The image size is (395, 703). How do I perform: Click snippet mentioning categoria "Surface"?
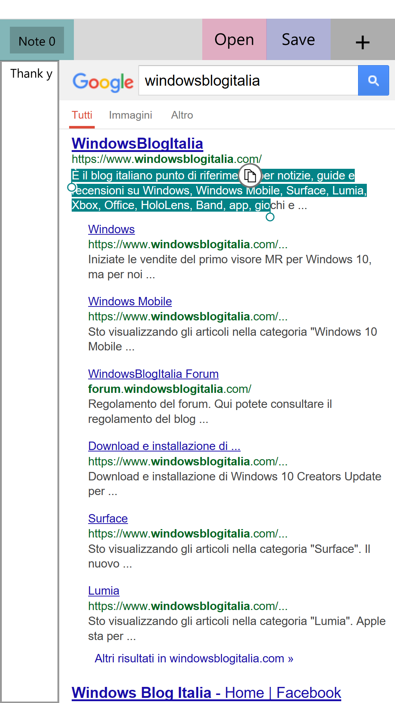pyautogui.click(x=229, y=556)
